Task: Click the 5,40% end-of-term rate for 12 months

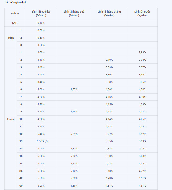Action: [x=41, y=134]
